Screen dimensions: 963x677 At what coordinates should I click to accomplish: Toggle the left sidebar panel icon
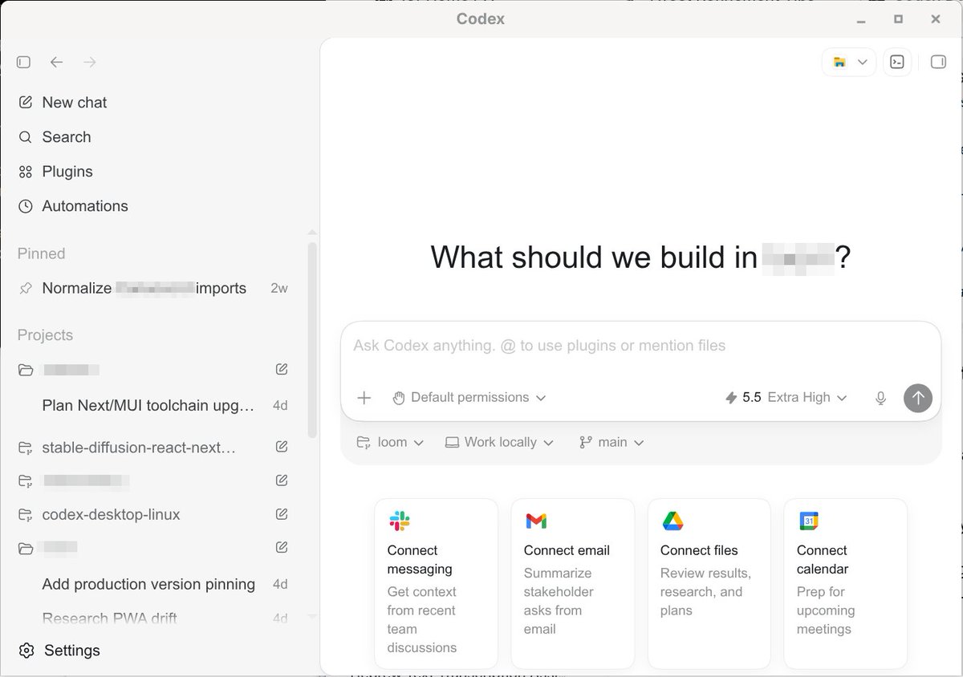click(23, 62)
